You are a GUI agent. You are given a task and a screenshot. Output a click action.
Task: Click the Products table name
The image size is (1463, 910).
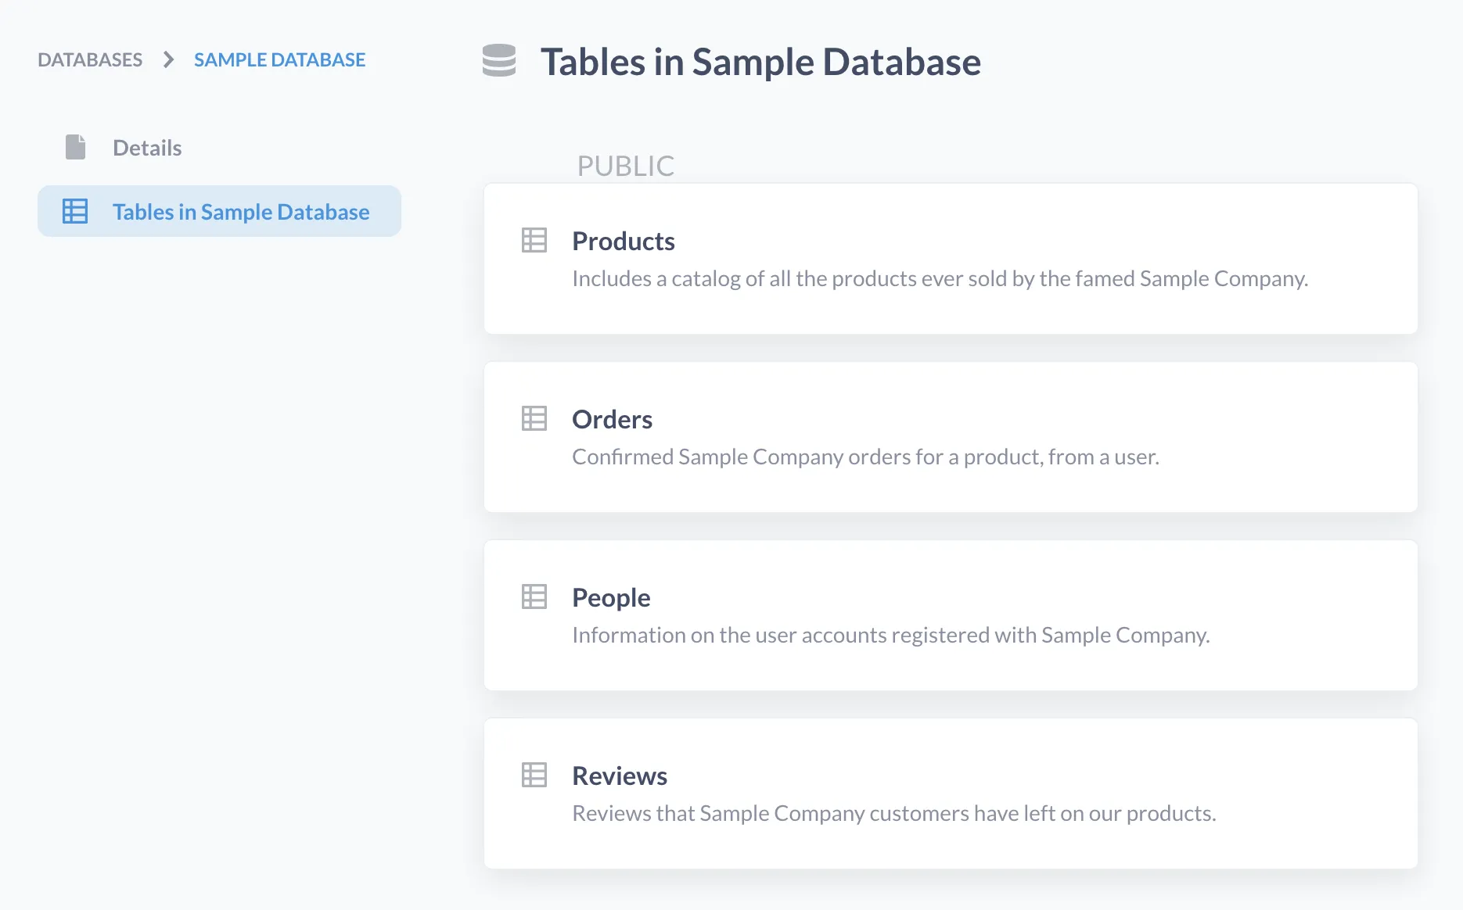[624, 240]
